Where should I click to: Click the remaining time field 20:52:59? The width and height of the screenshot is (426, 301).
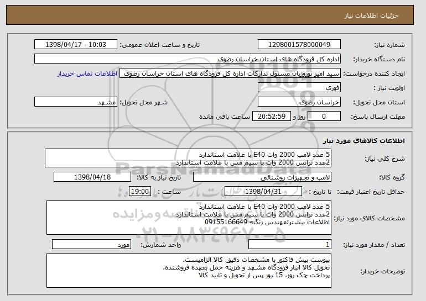[272, 117]
